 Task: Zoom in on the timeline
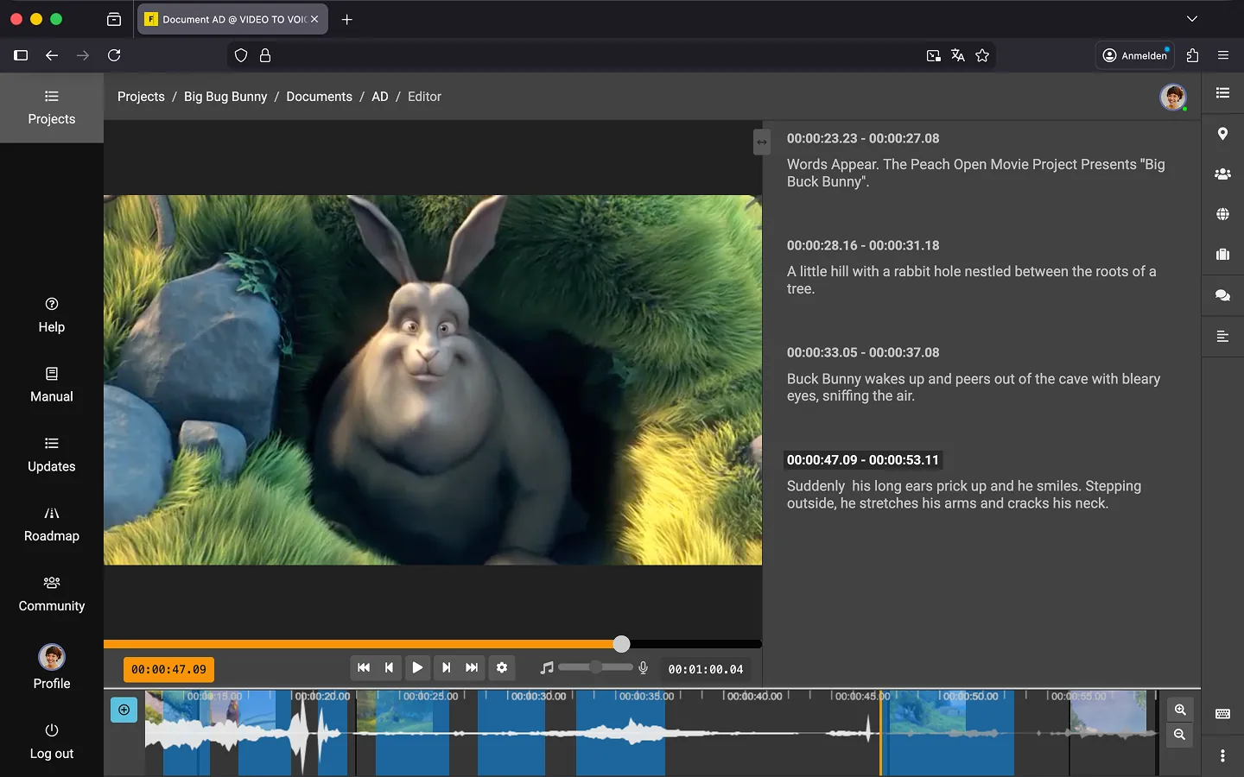point(1180,710)
